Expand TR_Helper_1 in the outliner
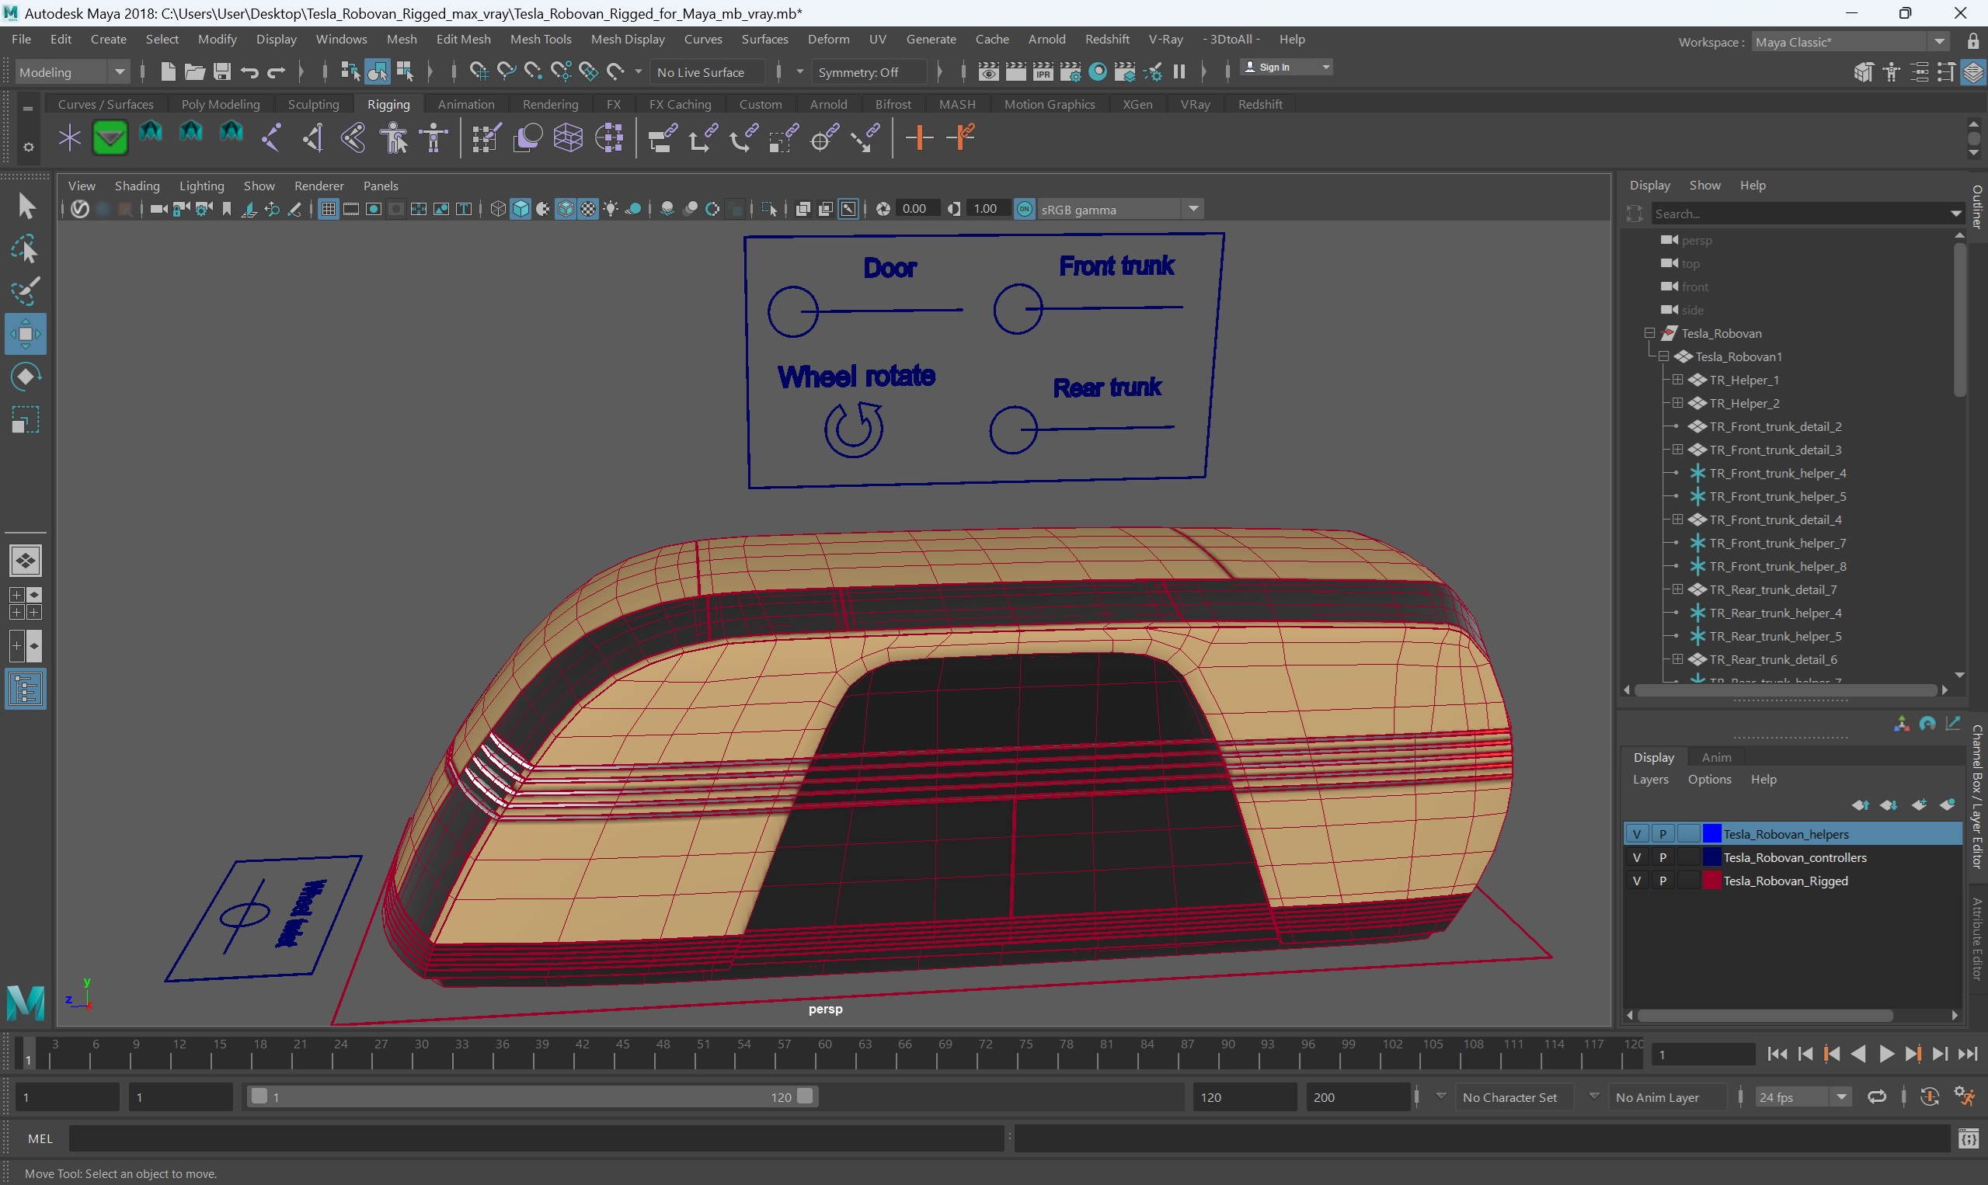1988x1185 pixels. [x=1678, y=379]
